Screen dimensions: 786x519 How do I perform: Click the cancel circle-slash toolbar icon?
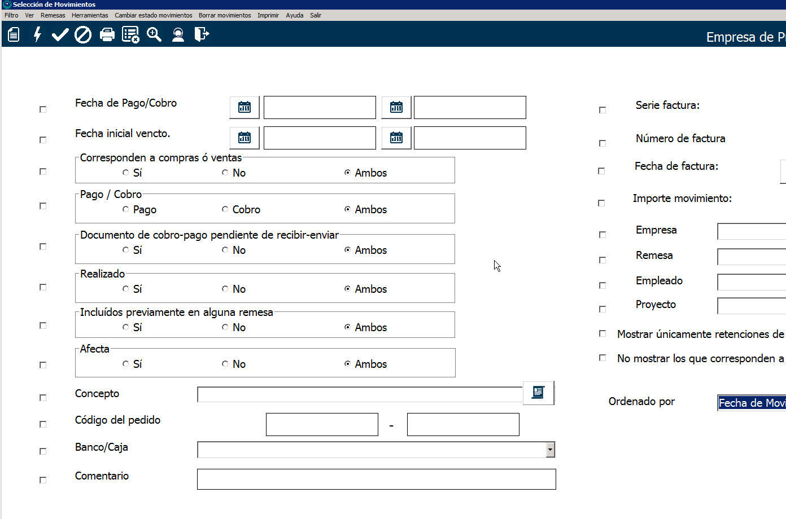[83, 35]
